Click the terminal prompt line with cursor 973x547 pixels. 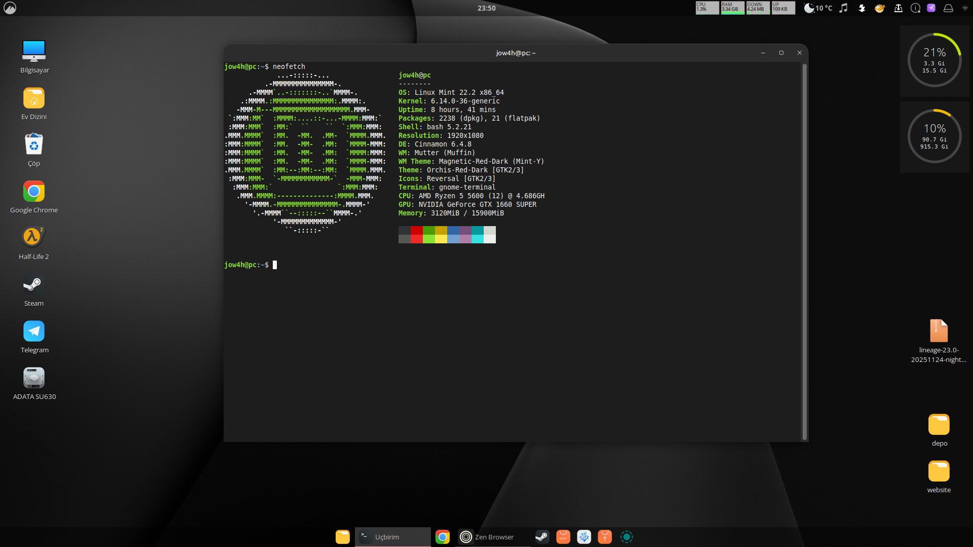click(x=250, y=265)
